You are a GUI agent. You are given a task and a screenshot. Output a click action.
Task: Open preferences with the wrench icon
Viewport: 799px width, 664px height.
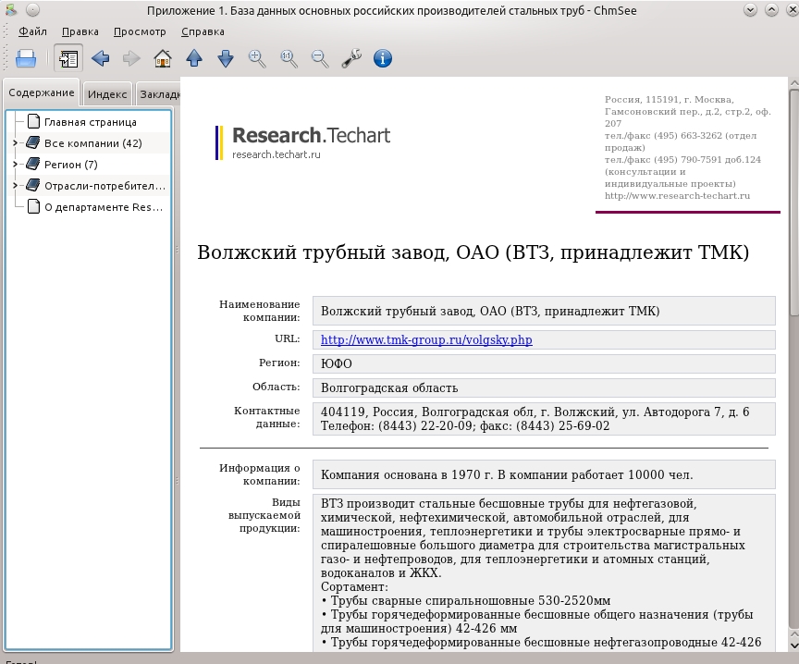351,58
